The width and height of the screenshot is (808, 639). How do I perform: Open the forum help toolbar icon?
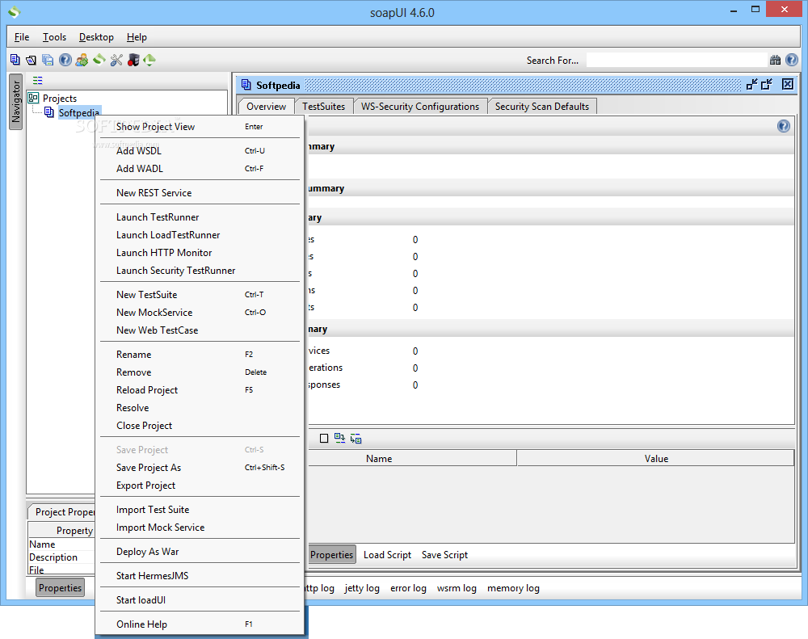coord(65,61)
